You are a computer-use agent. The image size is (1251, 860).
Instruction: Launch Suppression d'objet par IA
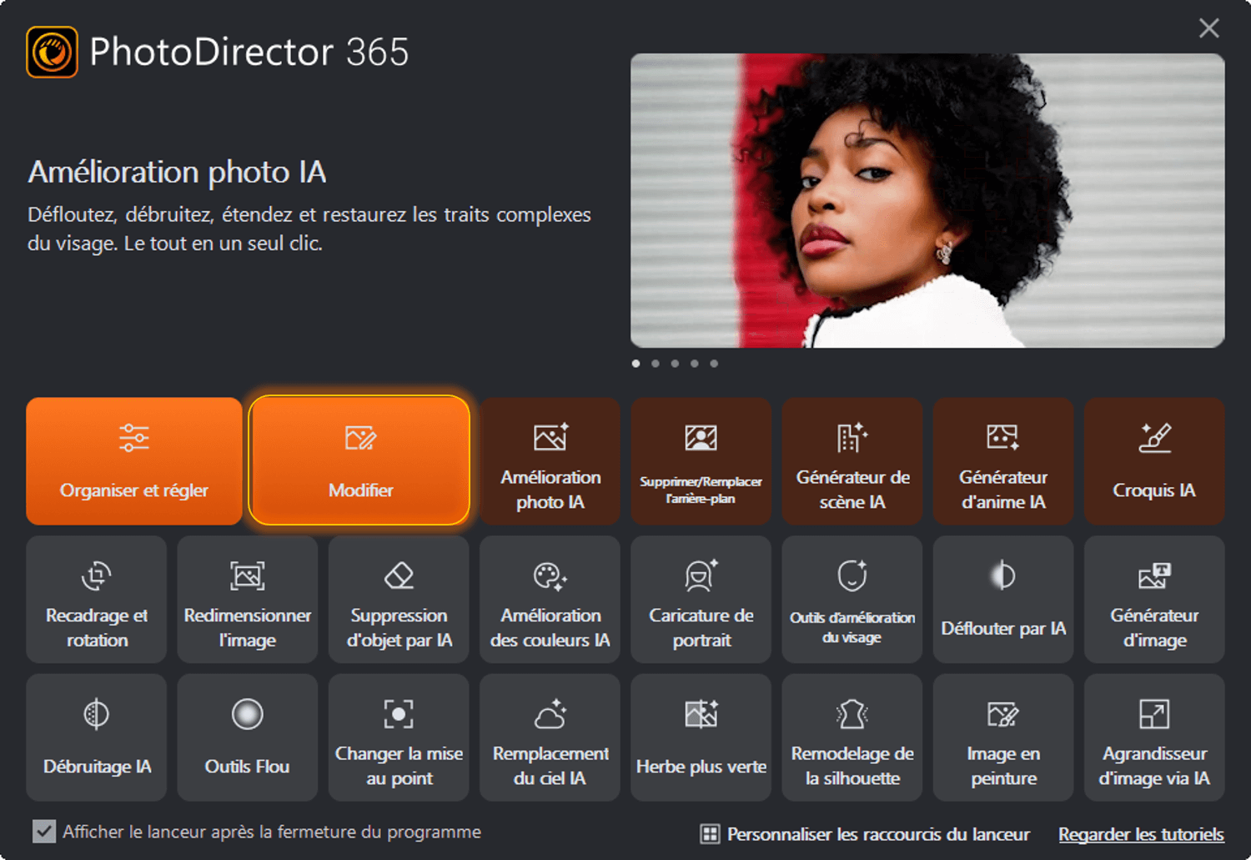399,599
